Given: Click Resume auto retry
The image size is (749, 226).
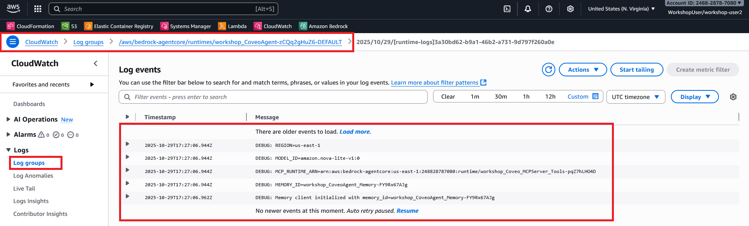Looking at the screenshot, I should click(x=407, y=211).
